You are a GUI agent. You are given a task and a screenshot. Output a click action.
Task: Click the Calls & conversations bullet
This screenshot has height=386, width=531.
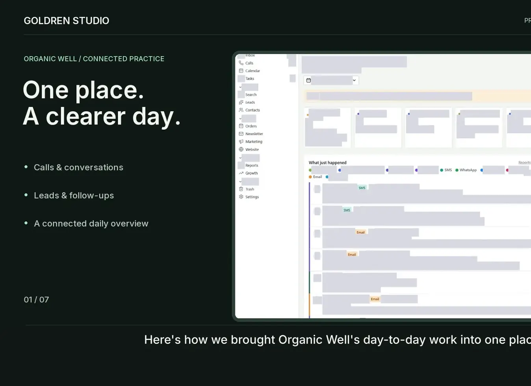pos(78,167)
